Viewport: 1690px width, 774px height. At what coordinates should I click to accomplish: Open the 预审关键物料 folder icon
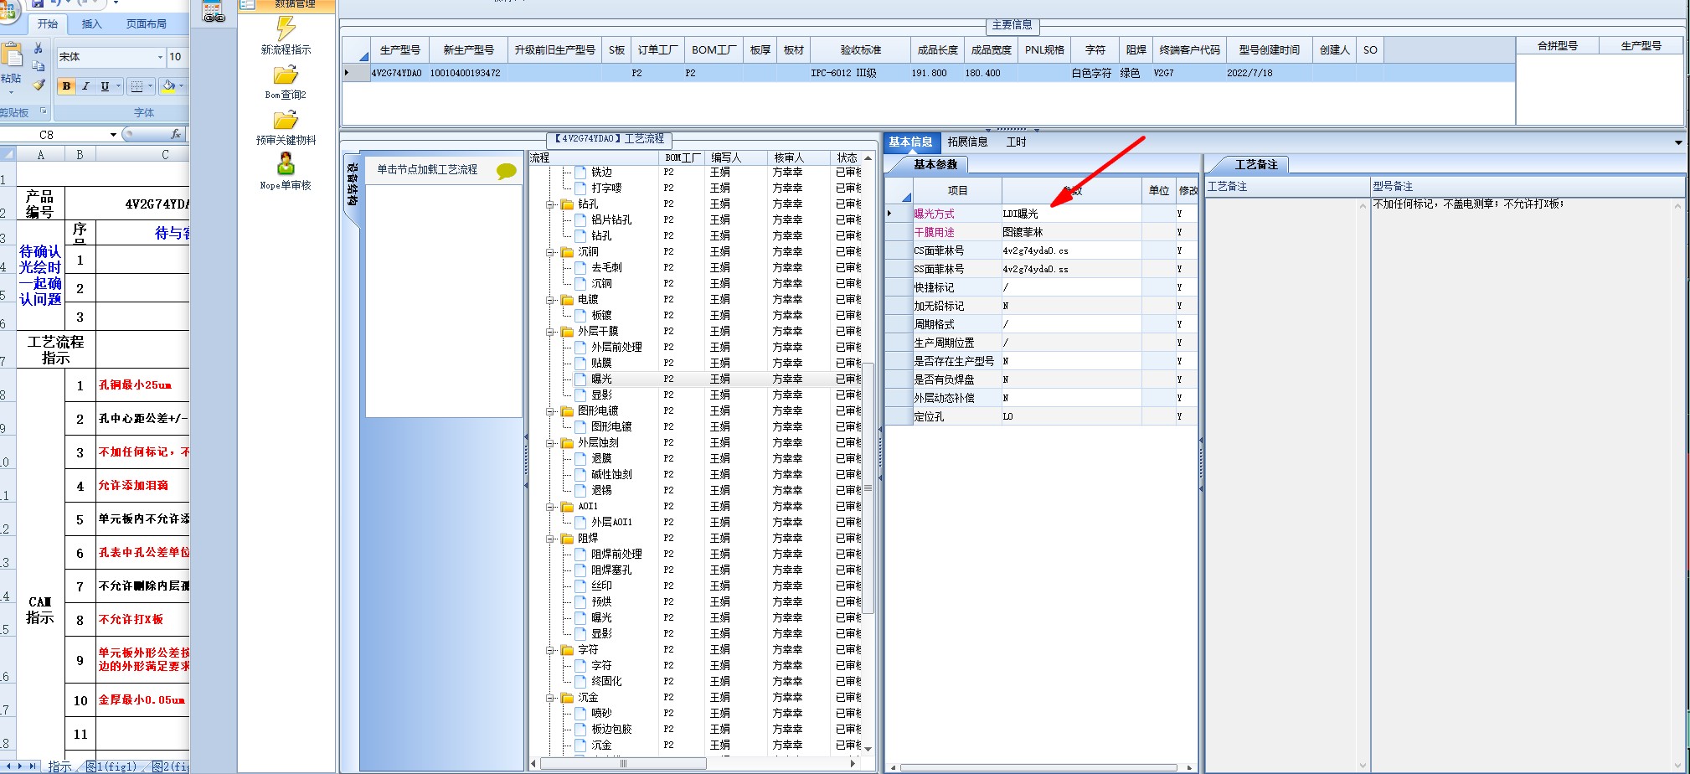[x=286, y=120]
